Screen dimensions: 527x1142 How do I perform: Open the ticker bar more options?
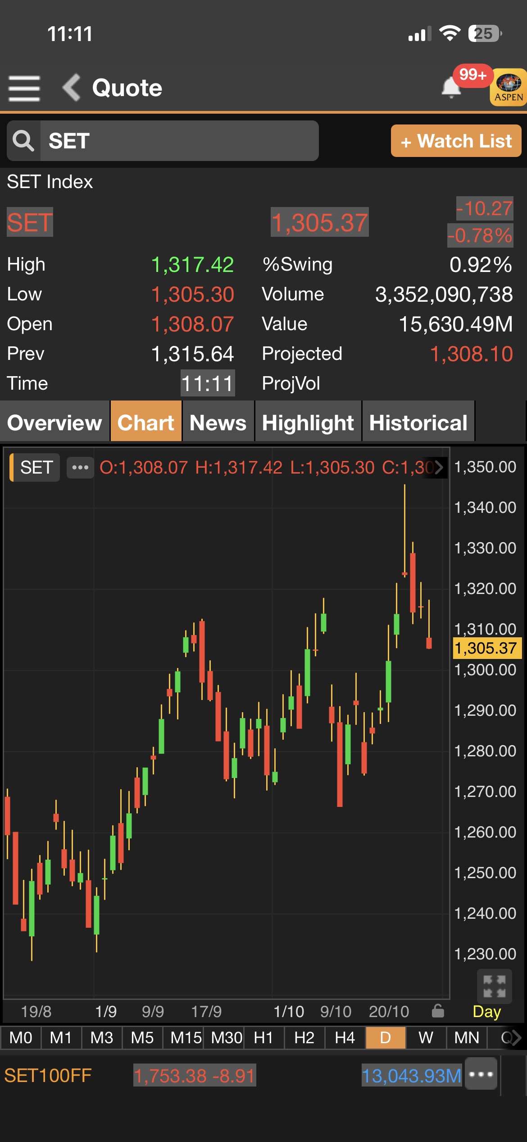tap(481, 1076)
